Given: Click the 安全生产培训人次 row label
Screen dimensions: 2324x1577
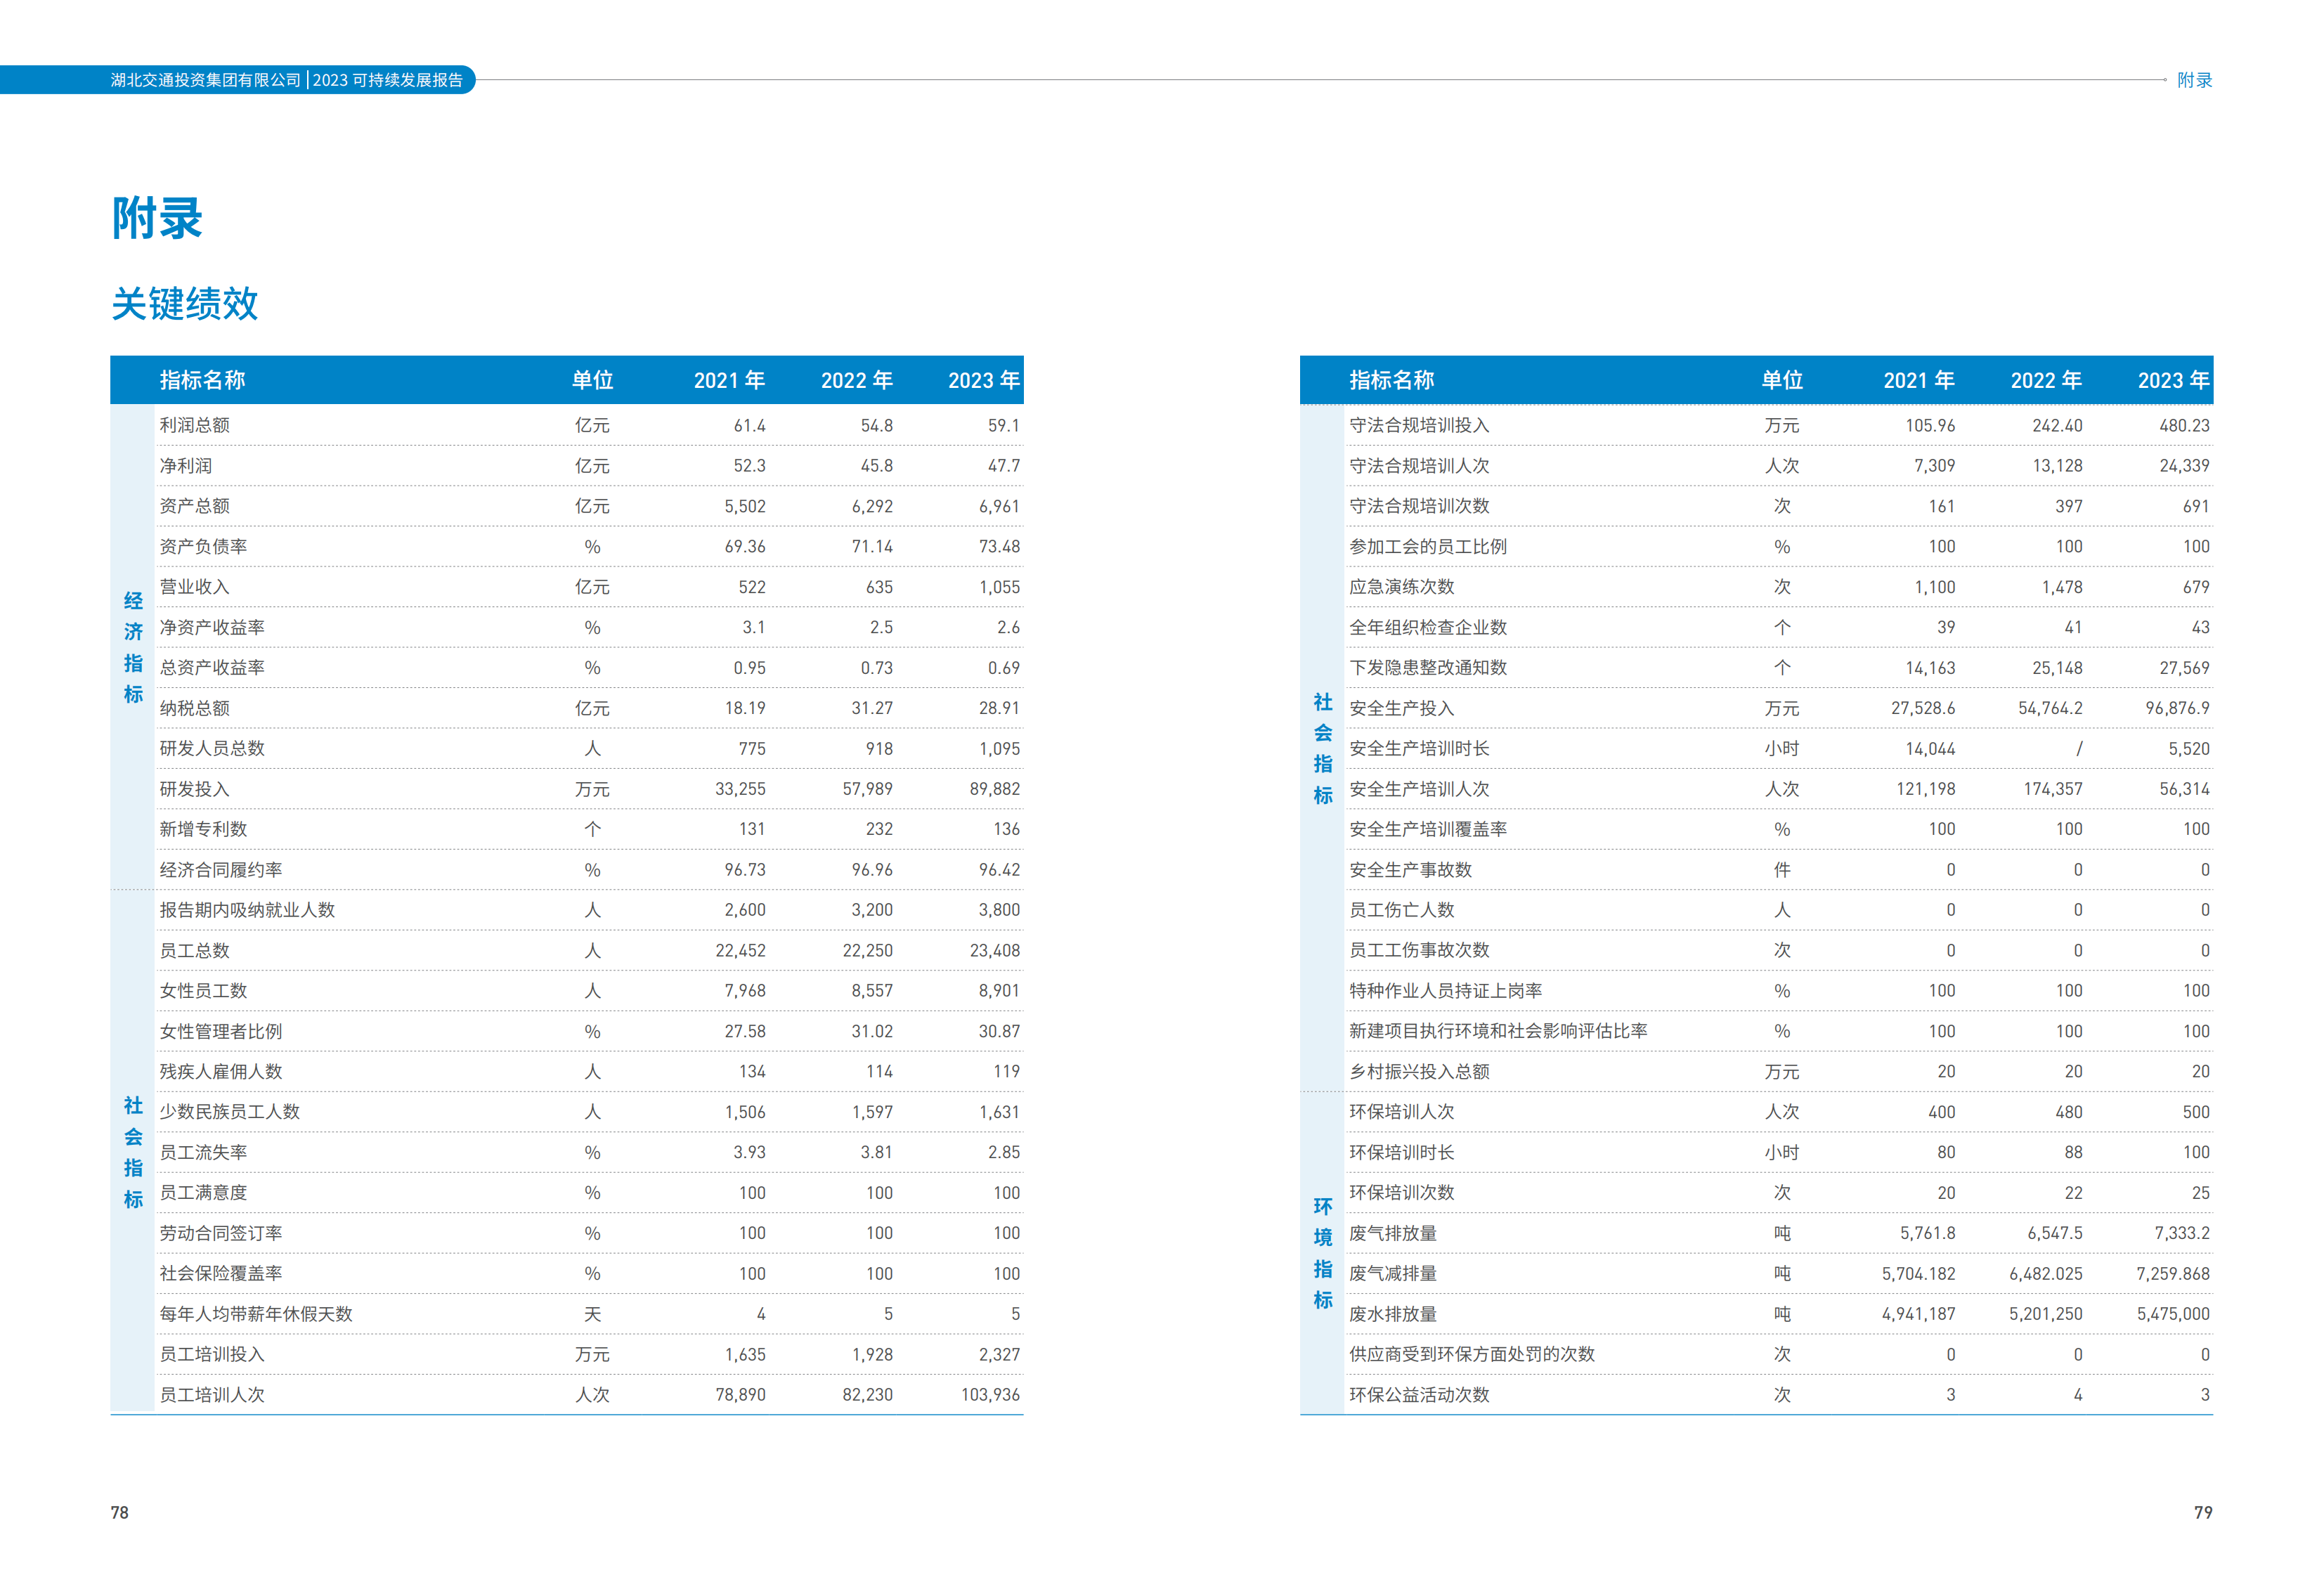Looking at the screenshot, I should [x=1419, y=789].
